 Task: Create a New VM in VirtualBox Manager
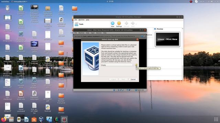[112, 24]
